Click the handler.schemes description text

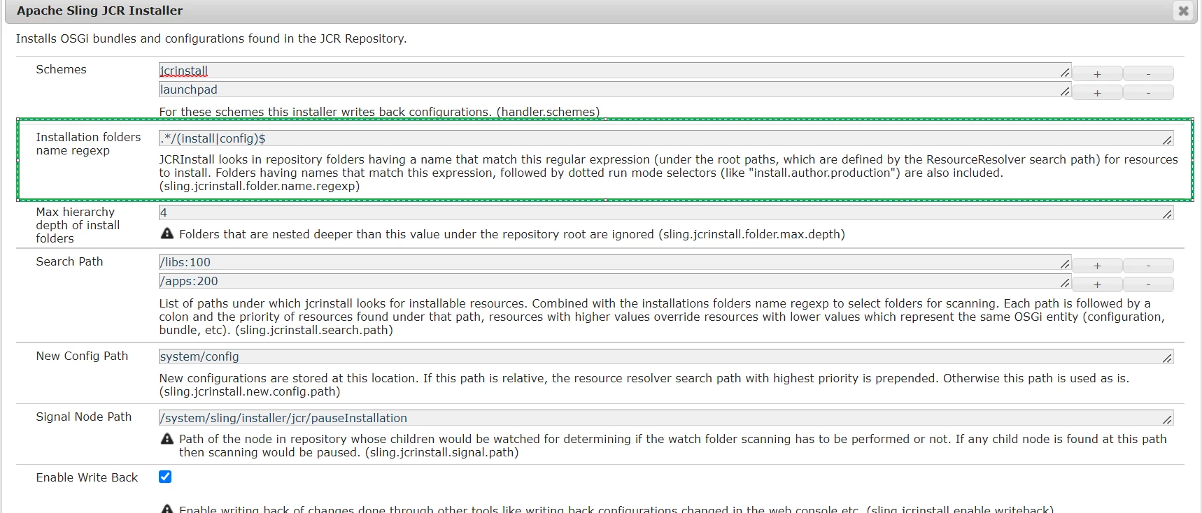(x=379, y=112)
